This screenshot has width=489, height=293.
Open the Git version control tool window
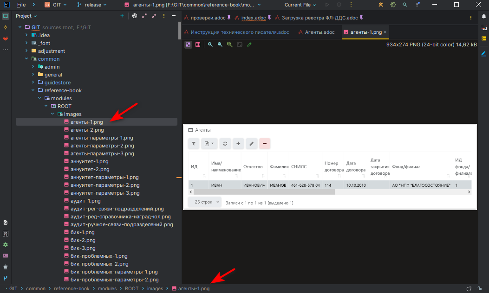pyautogui.click(x=6, y=278)
